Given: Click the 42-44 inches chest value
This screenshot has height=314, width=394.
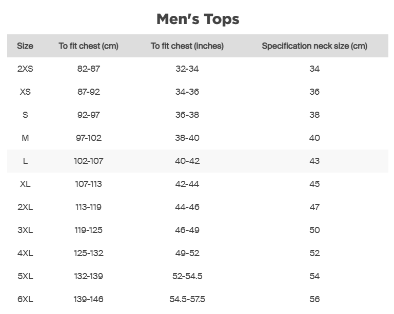Looking at the screenshot, I should [187, 184].
